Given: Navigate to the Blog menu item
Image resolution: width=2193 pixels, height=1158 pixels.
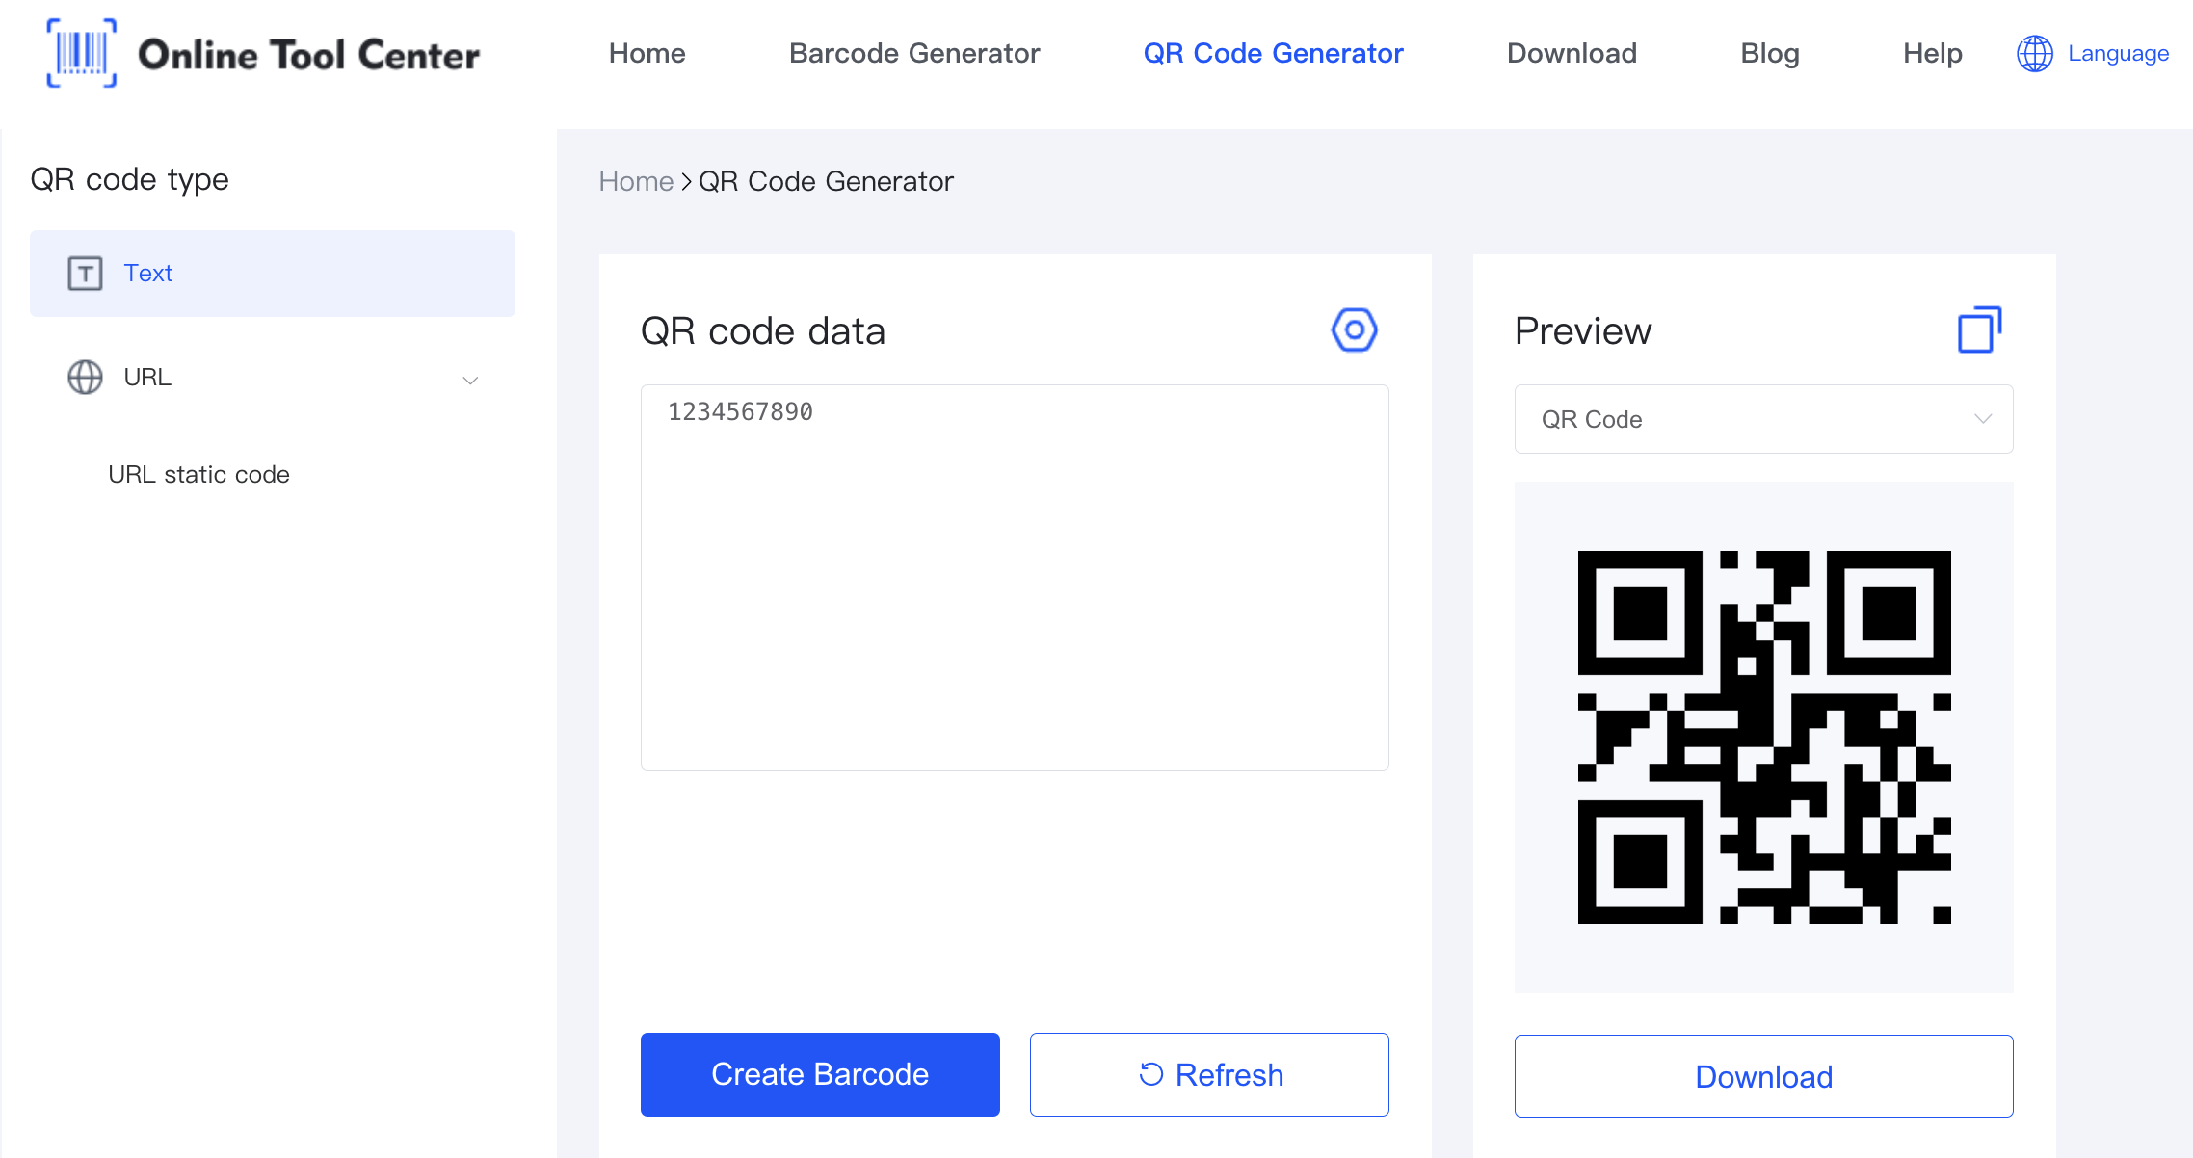Looking at the screenshot, I should click(x=1768, y=52).
